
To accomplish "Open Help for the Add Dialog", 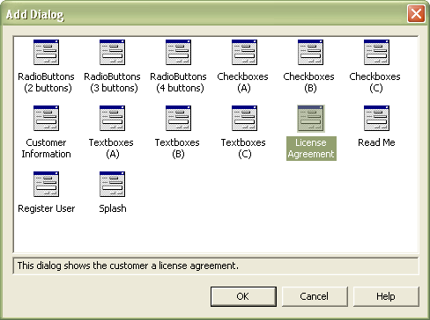I will pos(386,296).
